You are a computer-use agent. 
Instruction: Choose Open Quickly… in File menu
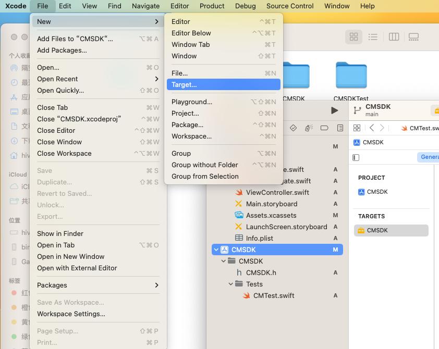(98, 90)
